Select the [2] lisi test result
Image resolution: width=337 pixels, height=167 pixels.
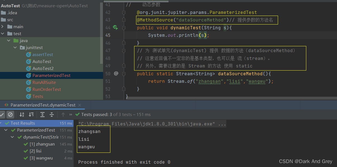[x=37, y=151]
